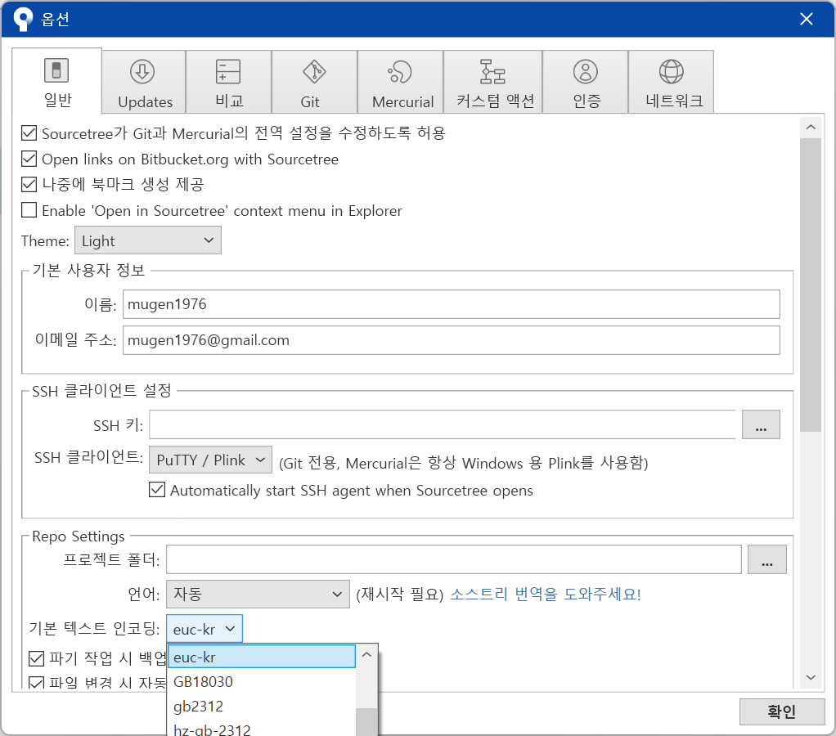This screenshot has height=736, width=836.
Task: Select the Git diamond icon
Action: (314, 71)
